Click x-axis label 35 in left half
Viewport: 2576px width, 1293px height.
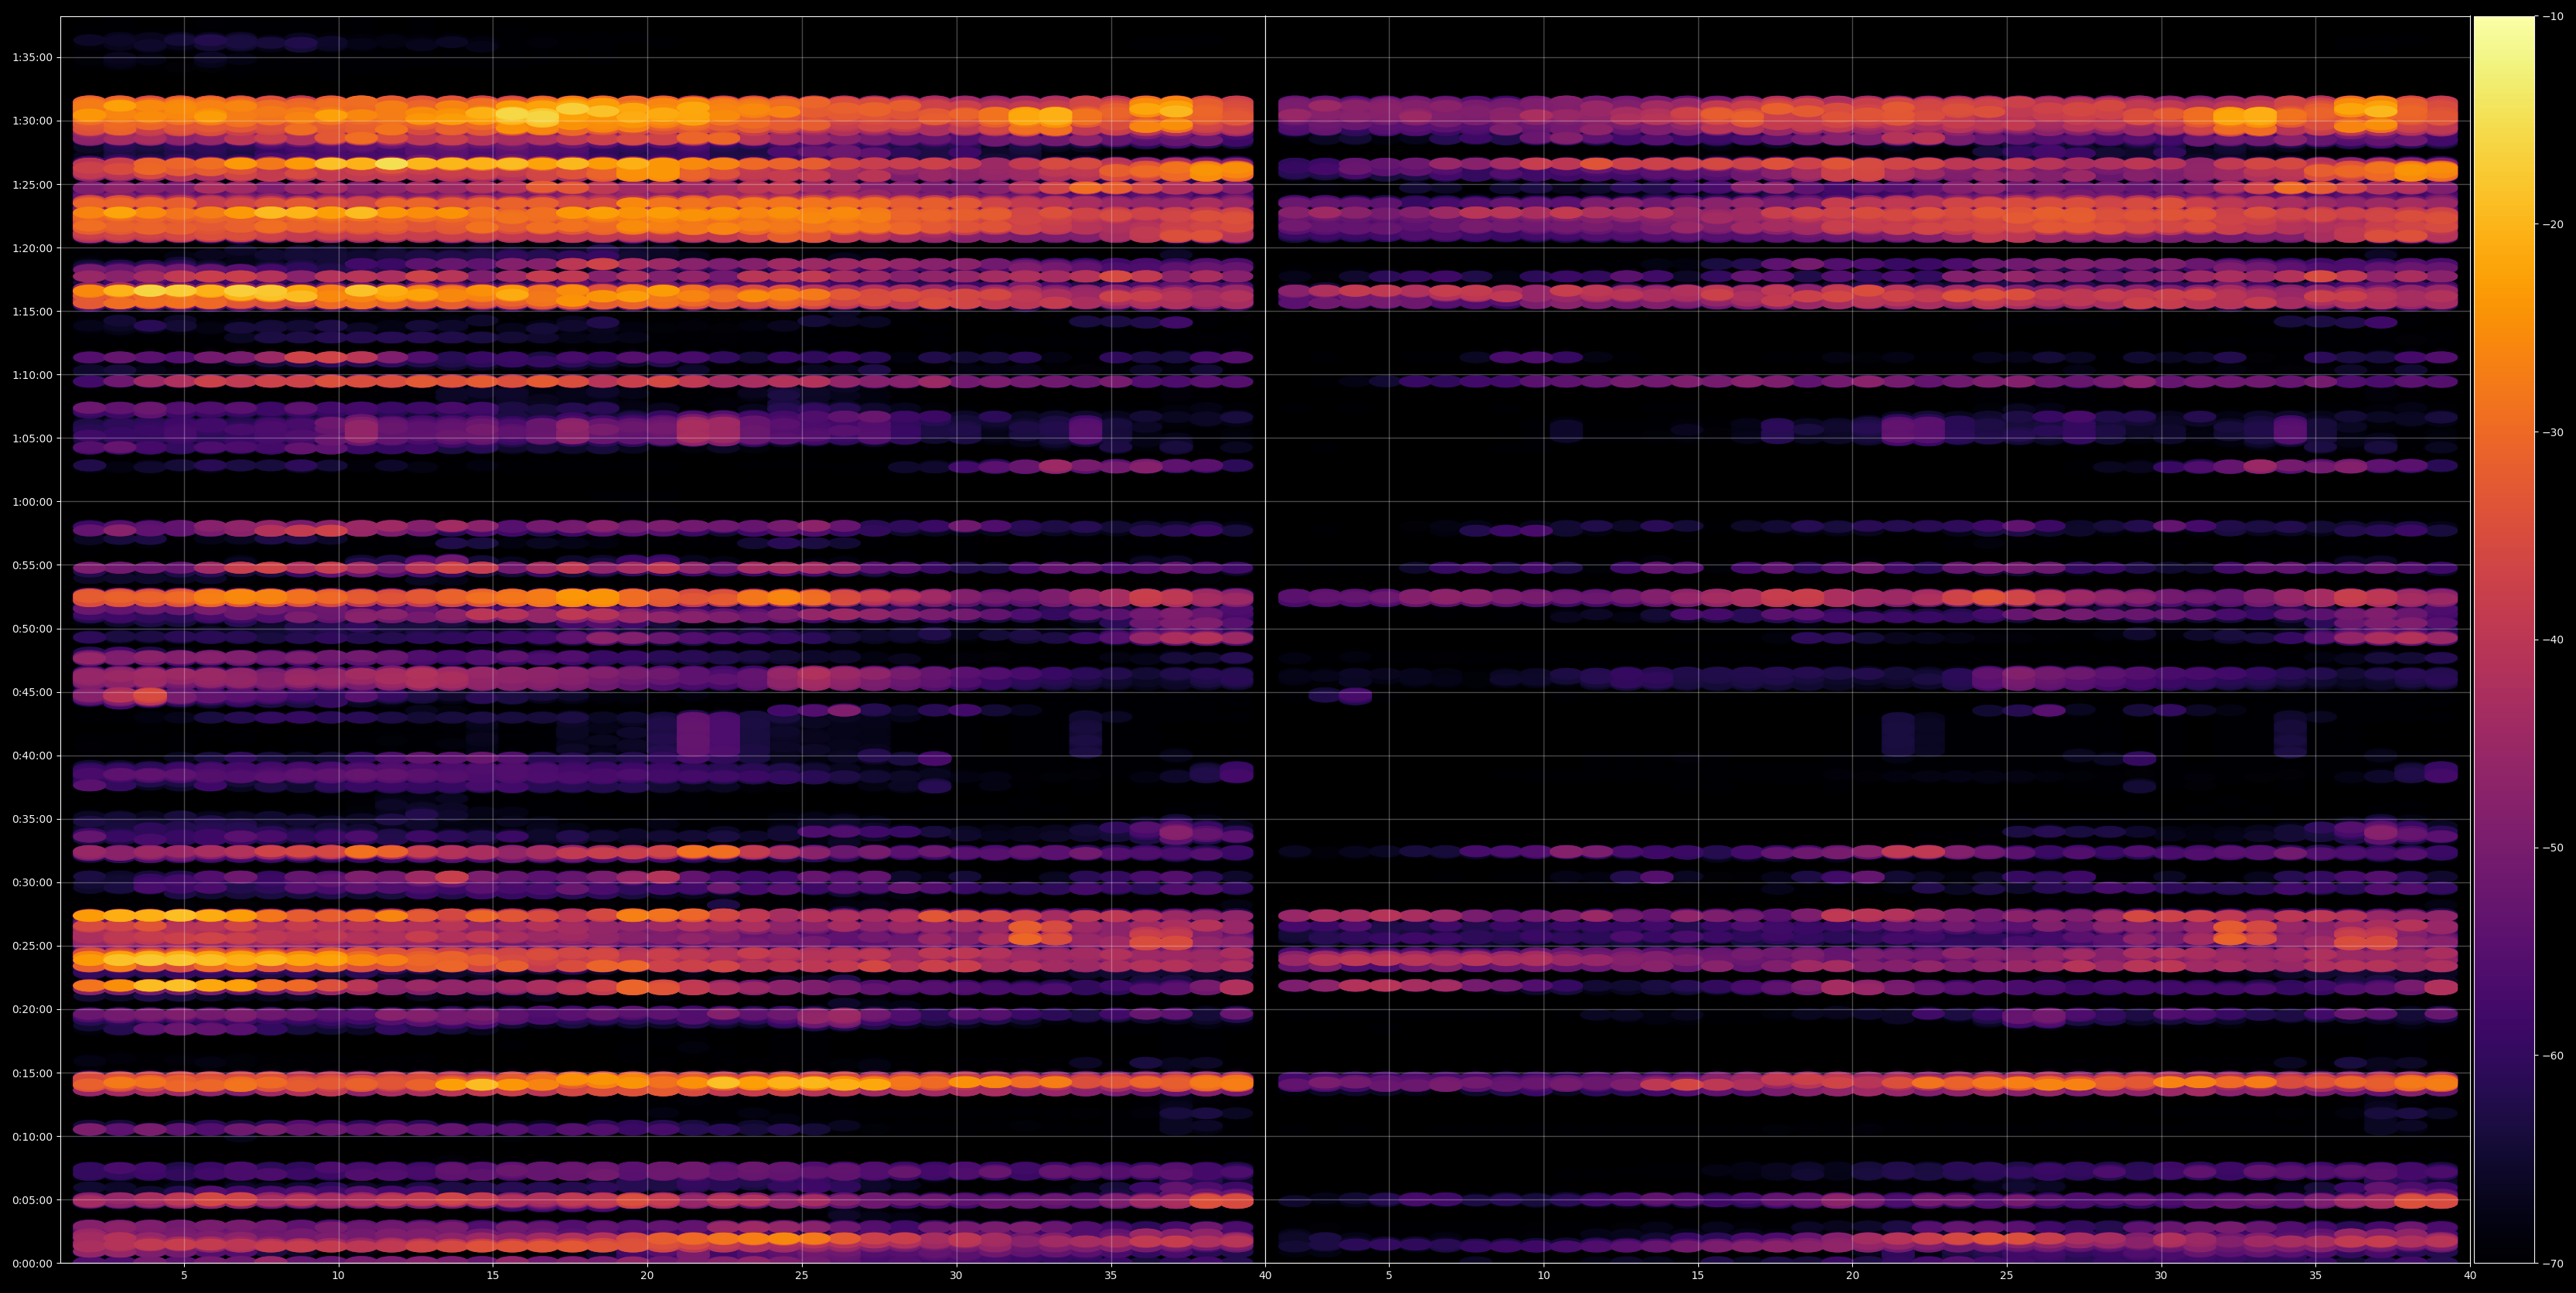click(x=1111, y=1276)
